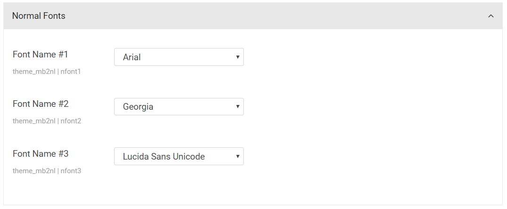This screenshot has height=209, width=507.
Task: Click the 'Font Name #2' label
Action: (41, 104)
